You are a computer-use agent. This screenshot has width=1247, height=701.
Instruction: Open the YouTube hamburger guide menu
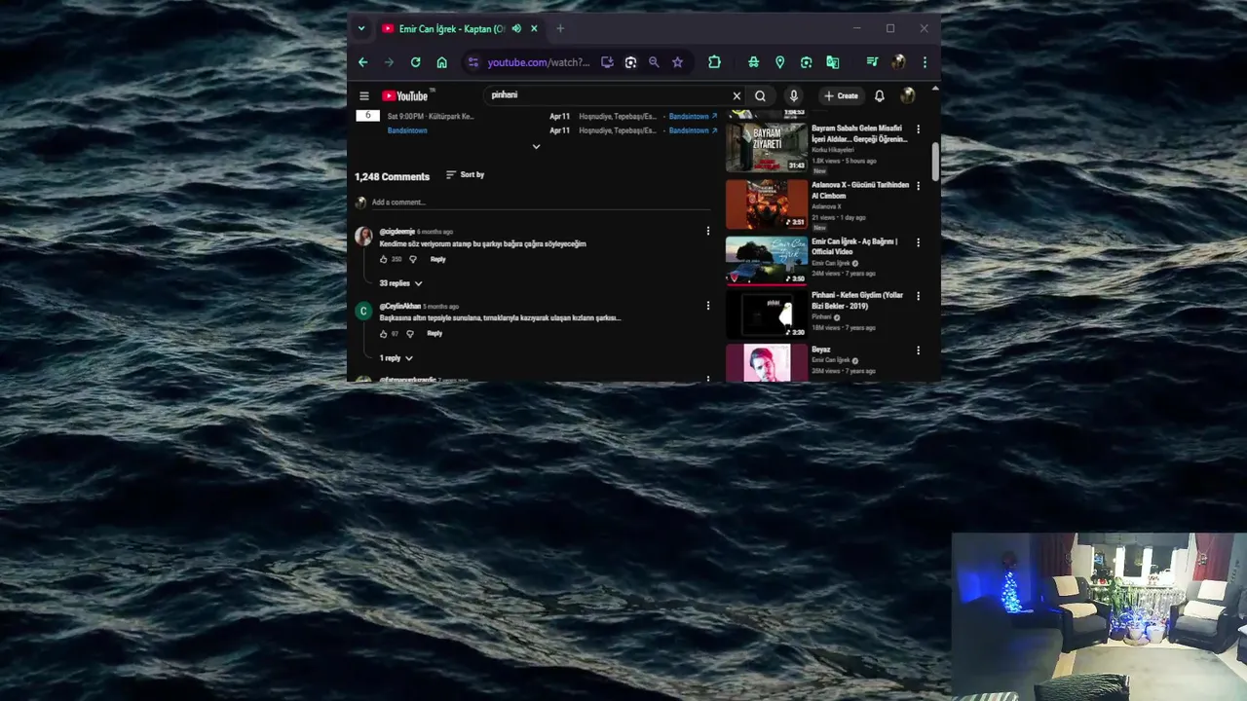pyautogui.click(x=364, y=95)
